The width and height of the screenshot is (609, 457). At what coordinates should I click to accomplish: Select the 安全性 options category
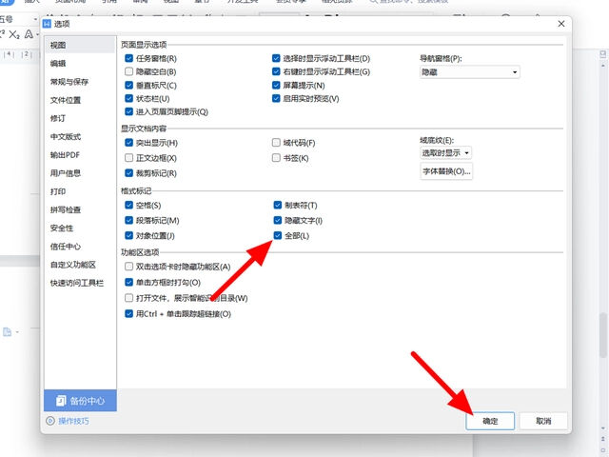(80, 228)
